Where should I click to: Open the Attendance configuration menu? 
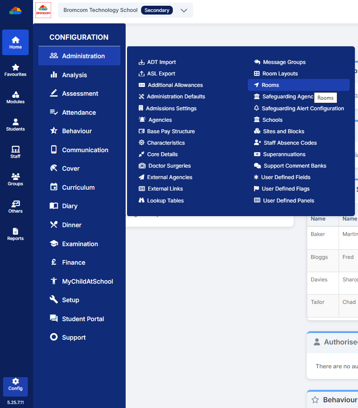[78, 112]
